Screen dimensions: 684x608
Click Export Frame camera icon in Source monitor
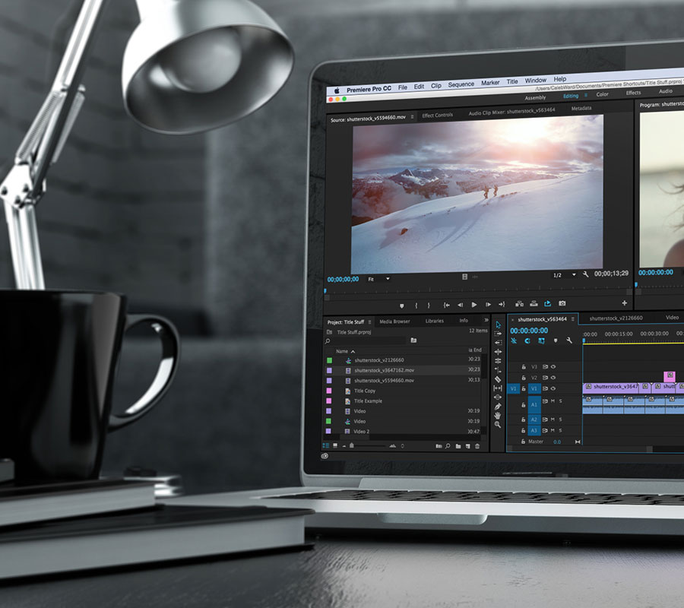tap(562, 304)
